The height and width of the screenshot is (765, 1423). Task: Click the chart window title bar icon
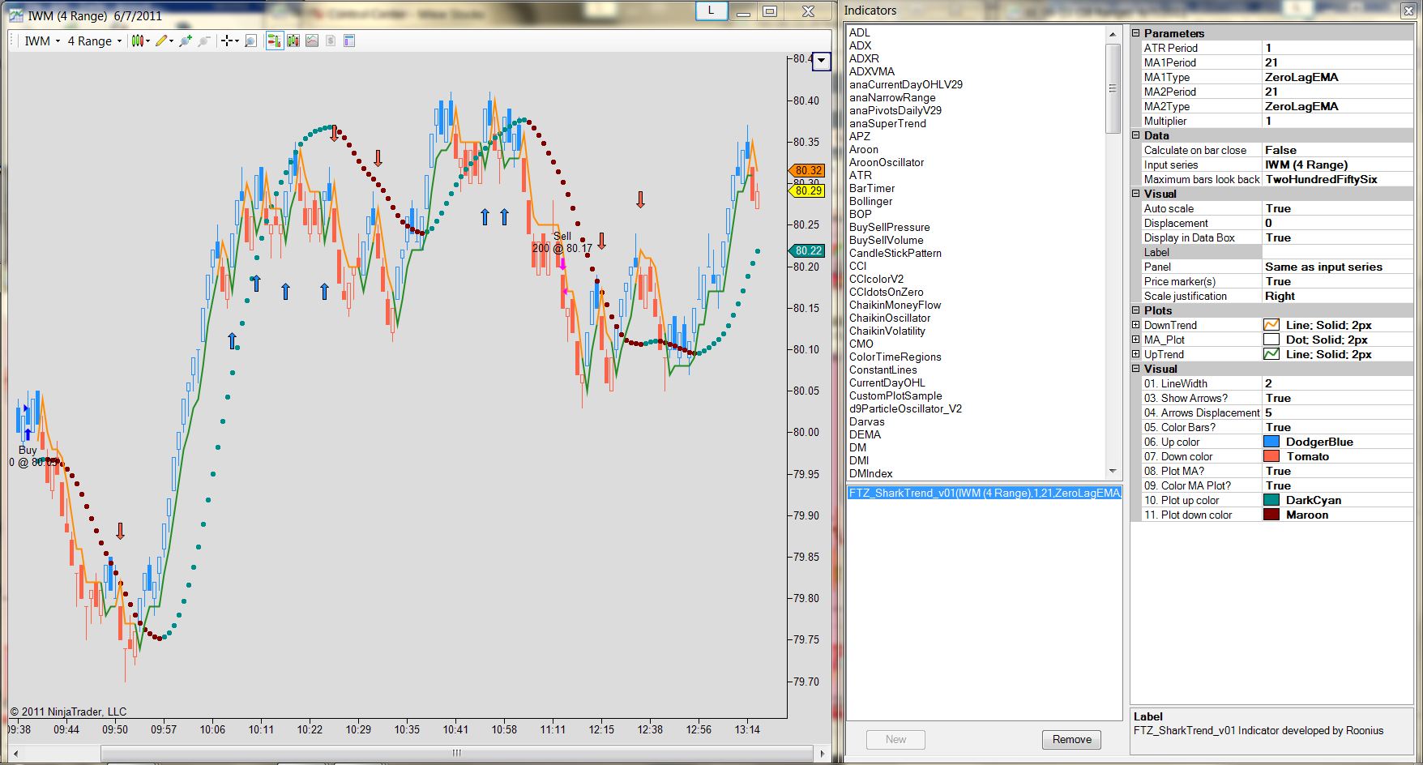coord(15,15)
